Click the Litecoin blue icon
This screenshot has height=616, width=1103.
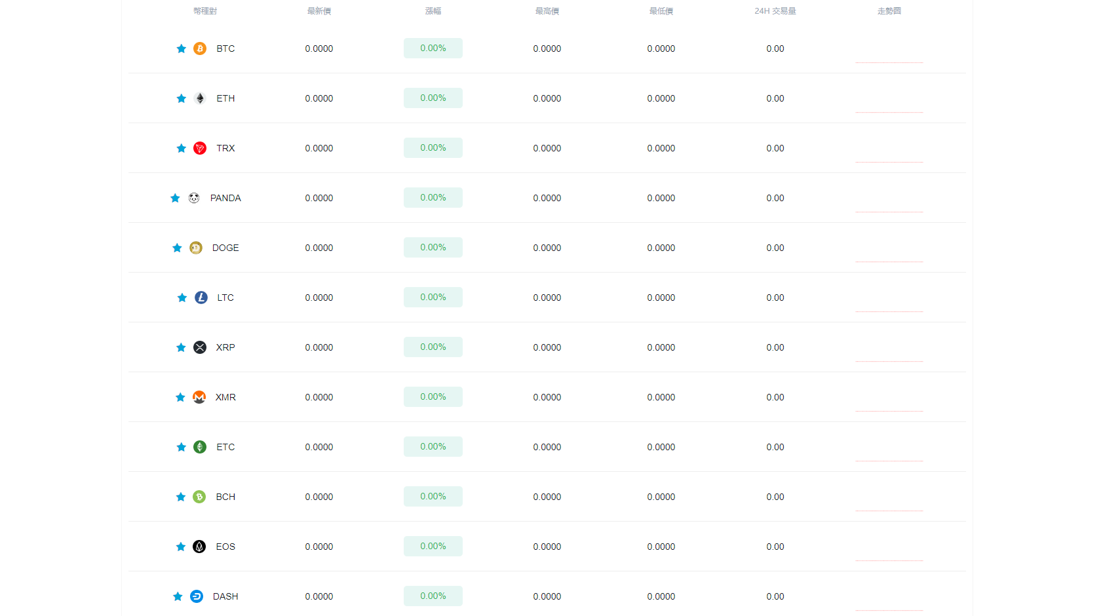tap(201, 298)
